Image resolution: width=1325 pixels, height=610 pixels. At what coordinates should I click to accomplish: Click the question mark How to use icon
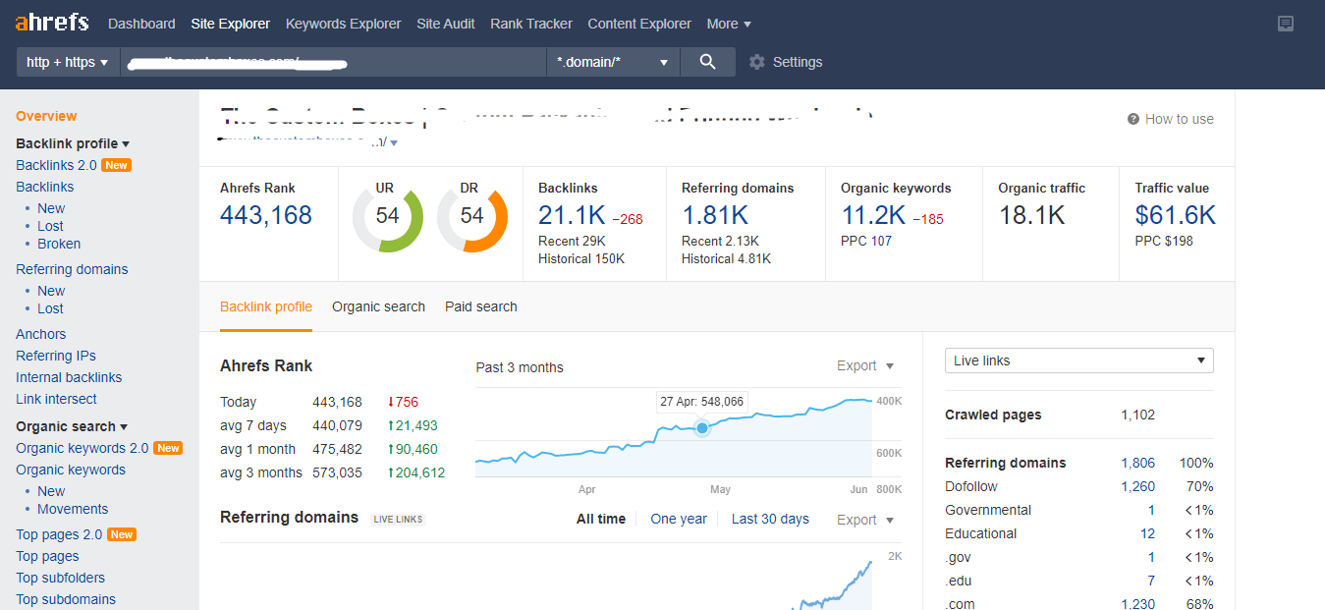tap(1133, 119)
